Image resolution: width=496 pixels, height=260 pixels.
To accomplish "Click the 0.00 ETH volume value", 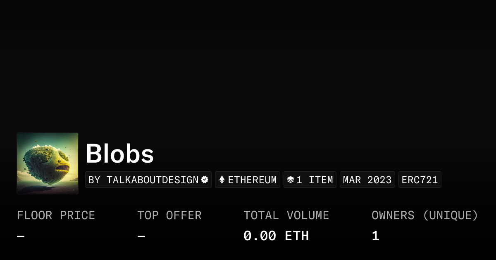I will (x=276, y=236).
